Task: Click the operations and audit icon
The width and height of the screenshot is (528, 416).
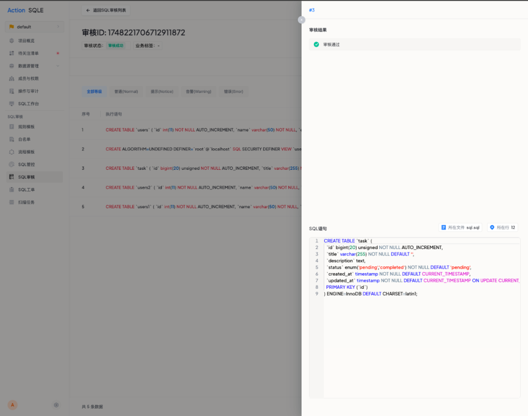Action: tap(12, 91)
